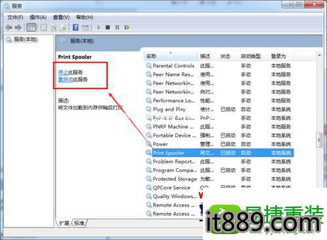This screenshot has height=240, width=327.
Task: Toggle the console tree show/hide icon
Action: click(x=31, y=27)
